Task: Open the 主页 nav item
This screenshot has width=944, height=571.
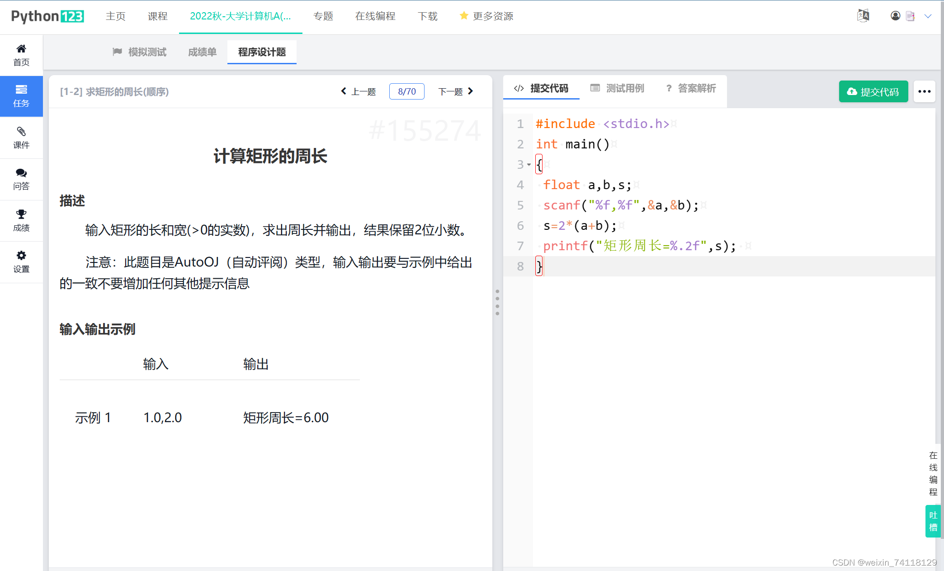Action: [x=116, y=16]
